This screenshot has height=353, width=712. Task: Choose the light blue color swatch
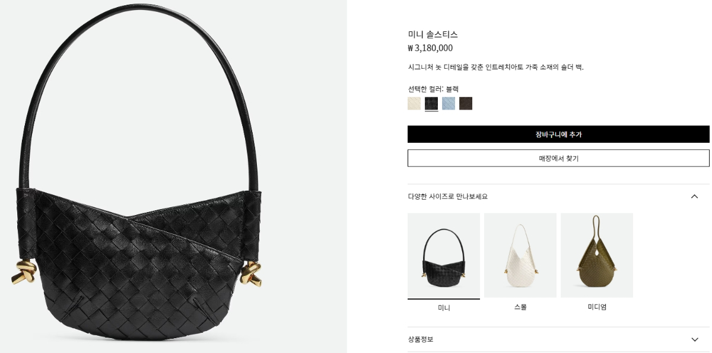coord(449,104)
